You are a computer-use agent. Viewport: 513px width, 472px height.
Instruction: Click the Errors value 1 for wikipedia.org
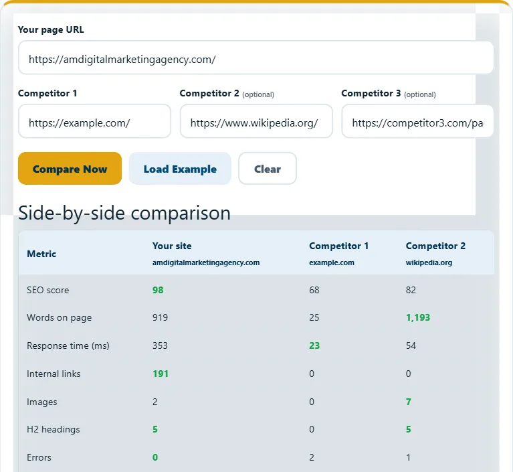(x=408, y=457)
